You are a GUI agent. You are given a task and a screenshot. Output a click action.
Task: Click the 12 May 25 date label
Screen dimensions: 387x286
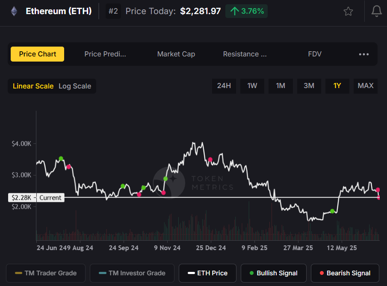[342, 248]
